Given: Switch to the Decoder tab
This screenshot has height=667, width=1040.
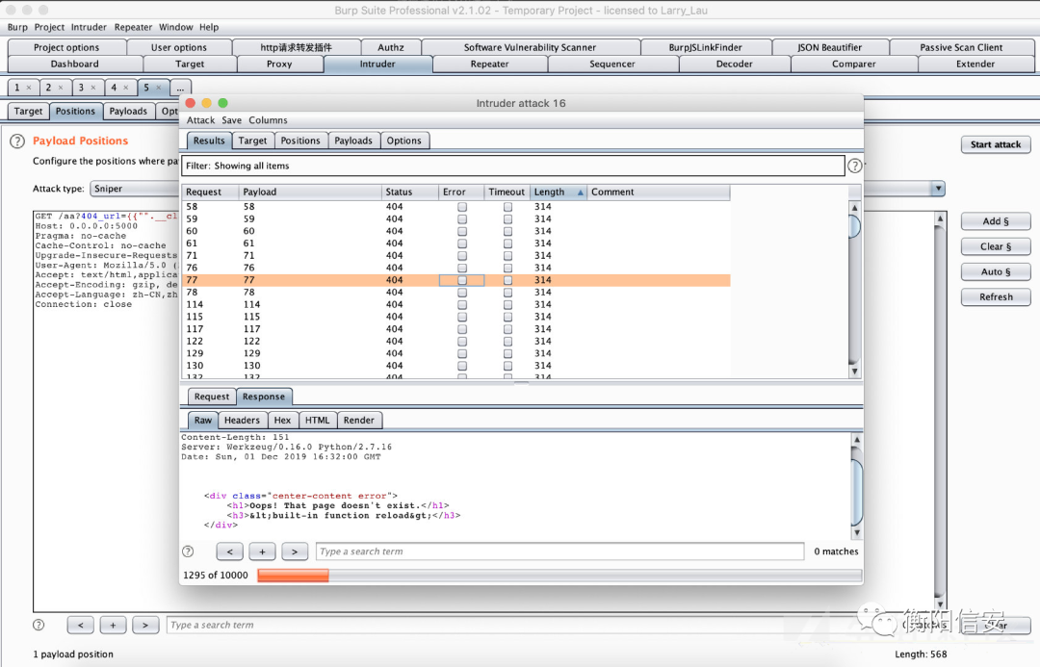Looking at the screenshot, I should [734, 64].
